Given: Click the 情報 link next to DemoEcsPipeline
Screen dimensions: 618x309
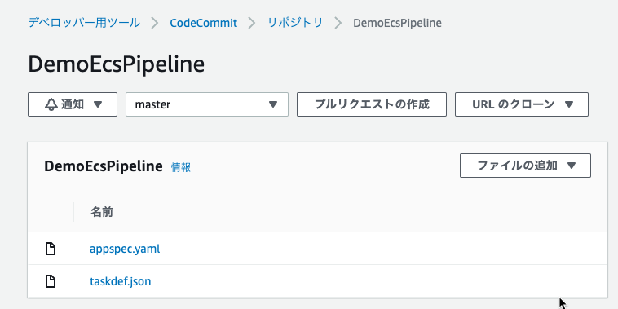Looking at the screenshot, I should pos(181,167).
